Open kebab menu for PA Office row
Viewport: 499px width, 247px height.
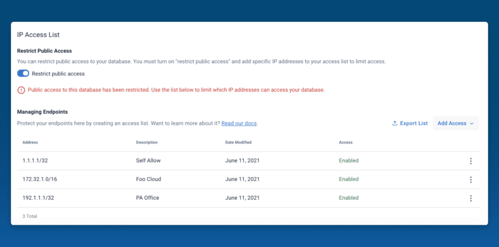(471, 198)
